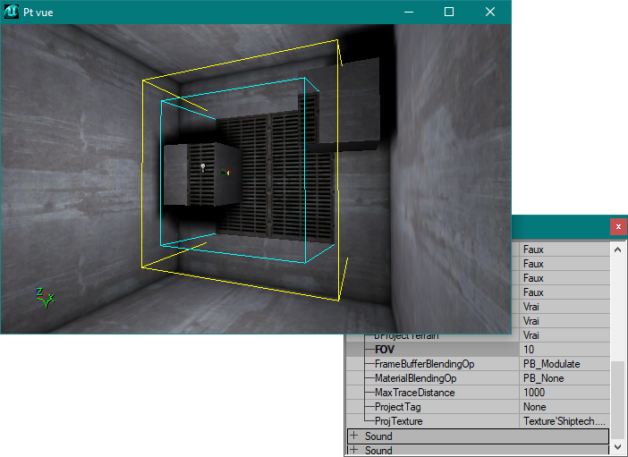
Task: Select the green and red projector actor
Action: 225,172
